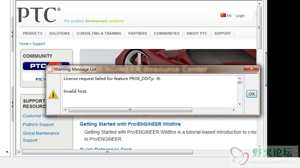This screenshot has height=168, width=300.
Task: Click the dialog message scroll up arrow
Action: [x=239, y=78]
